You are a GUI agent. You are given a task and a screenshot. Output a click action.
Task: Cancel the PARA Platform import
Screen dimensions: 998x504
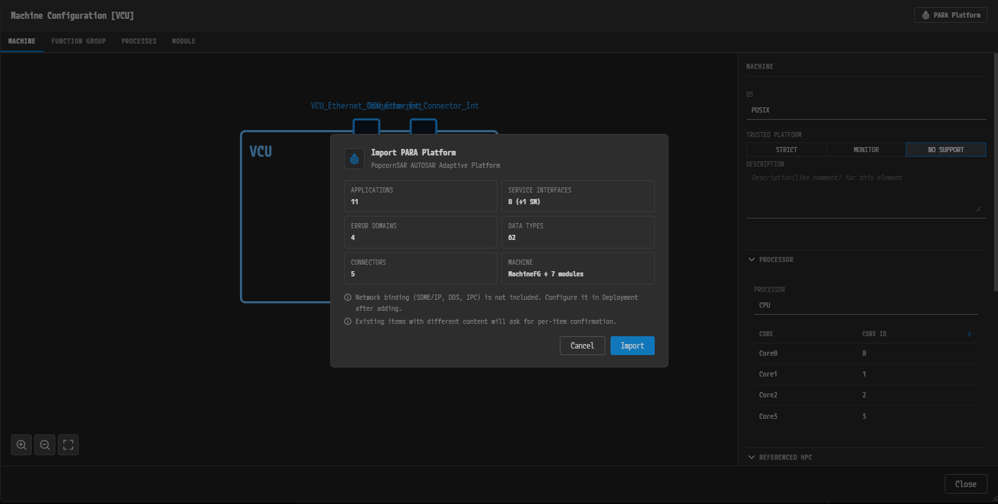(583, 345)
